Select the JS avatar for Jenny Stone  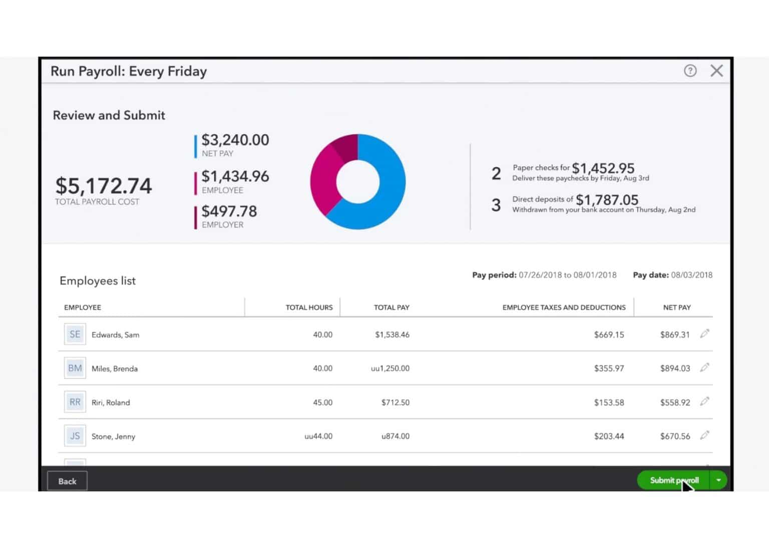coord(74,435)
